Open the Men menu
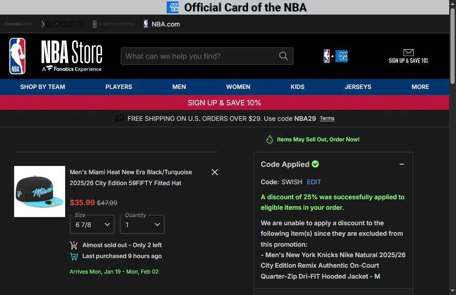The width and height of the screenshot is (456, 295). point(179,87)
